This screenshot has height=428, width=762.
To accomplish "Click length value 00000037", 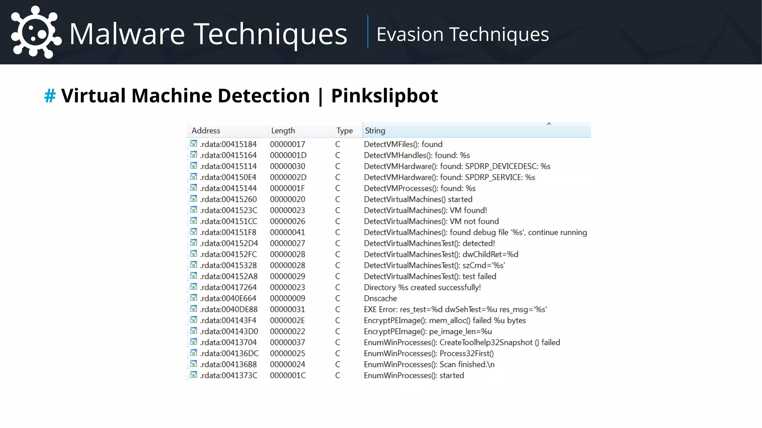I will point(288,342).
